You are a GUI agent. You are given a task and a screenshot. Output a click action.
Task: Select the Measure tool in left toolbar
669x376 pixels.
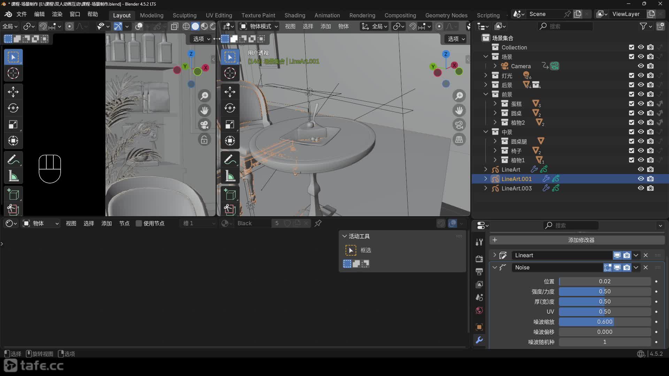point(13,176)
